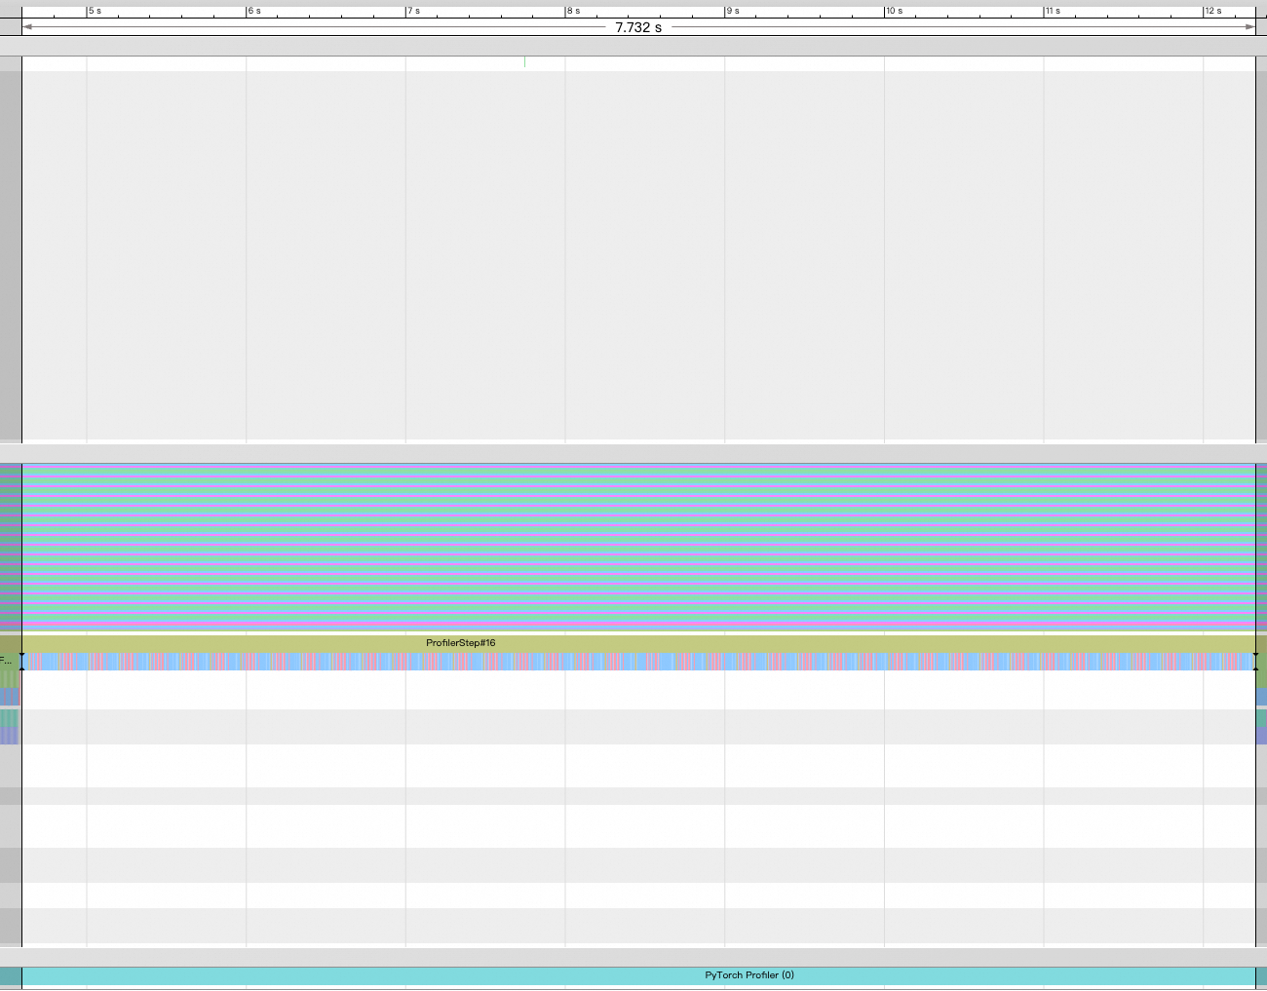Image resolution: width=1267 pixels, height=991 pixels.
Task: Click the 12 s ruler mark
Action: click(x=1211, y=11)
